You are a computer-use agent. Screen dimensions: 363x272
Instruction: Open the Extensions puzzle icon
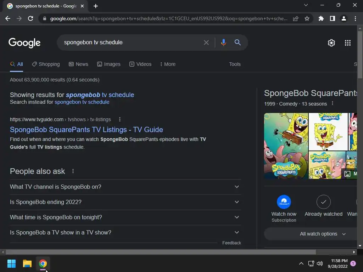pos(321,18)
